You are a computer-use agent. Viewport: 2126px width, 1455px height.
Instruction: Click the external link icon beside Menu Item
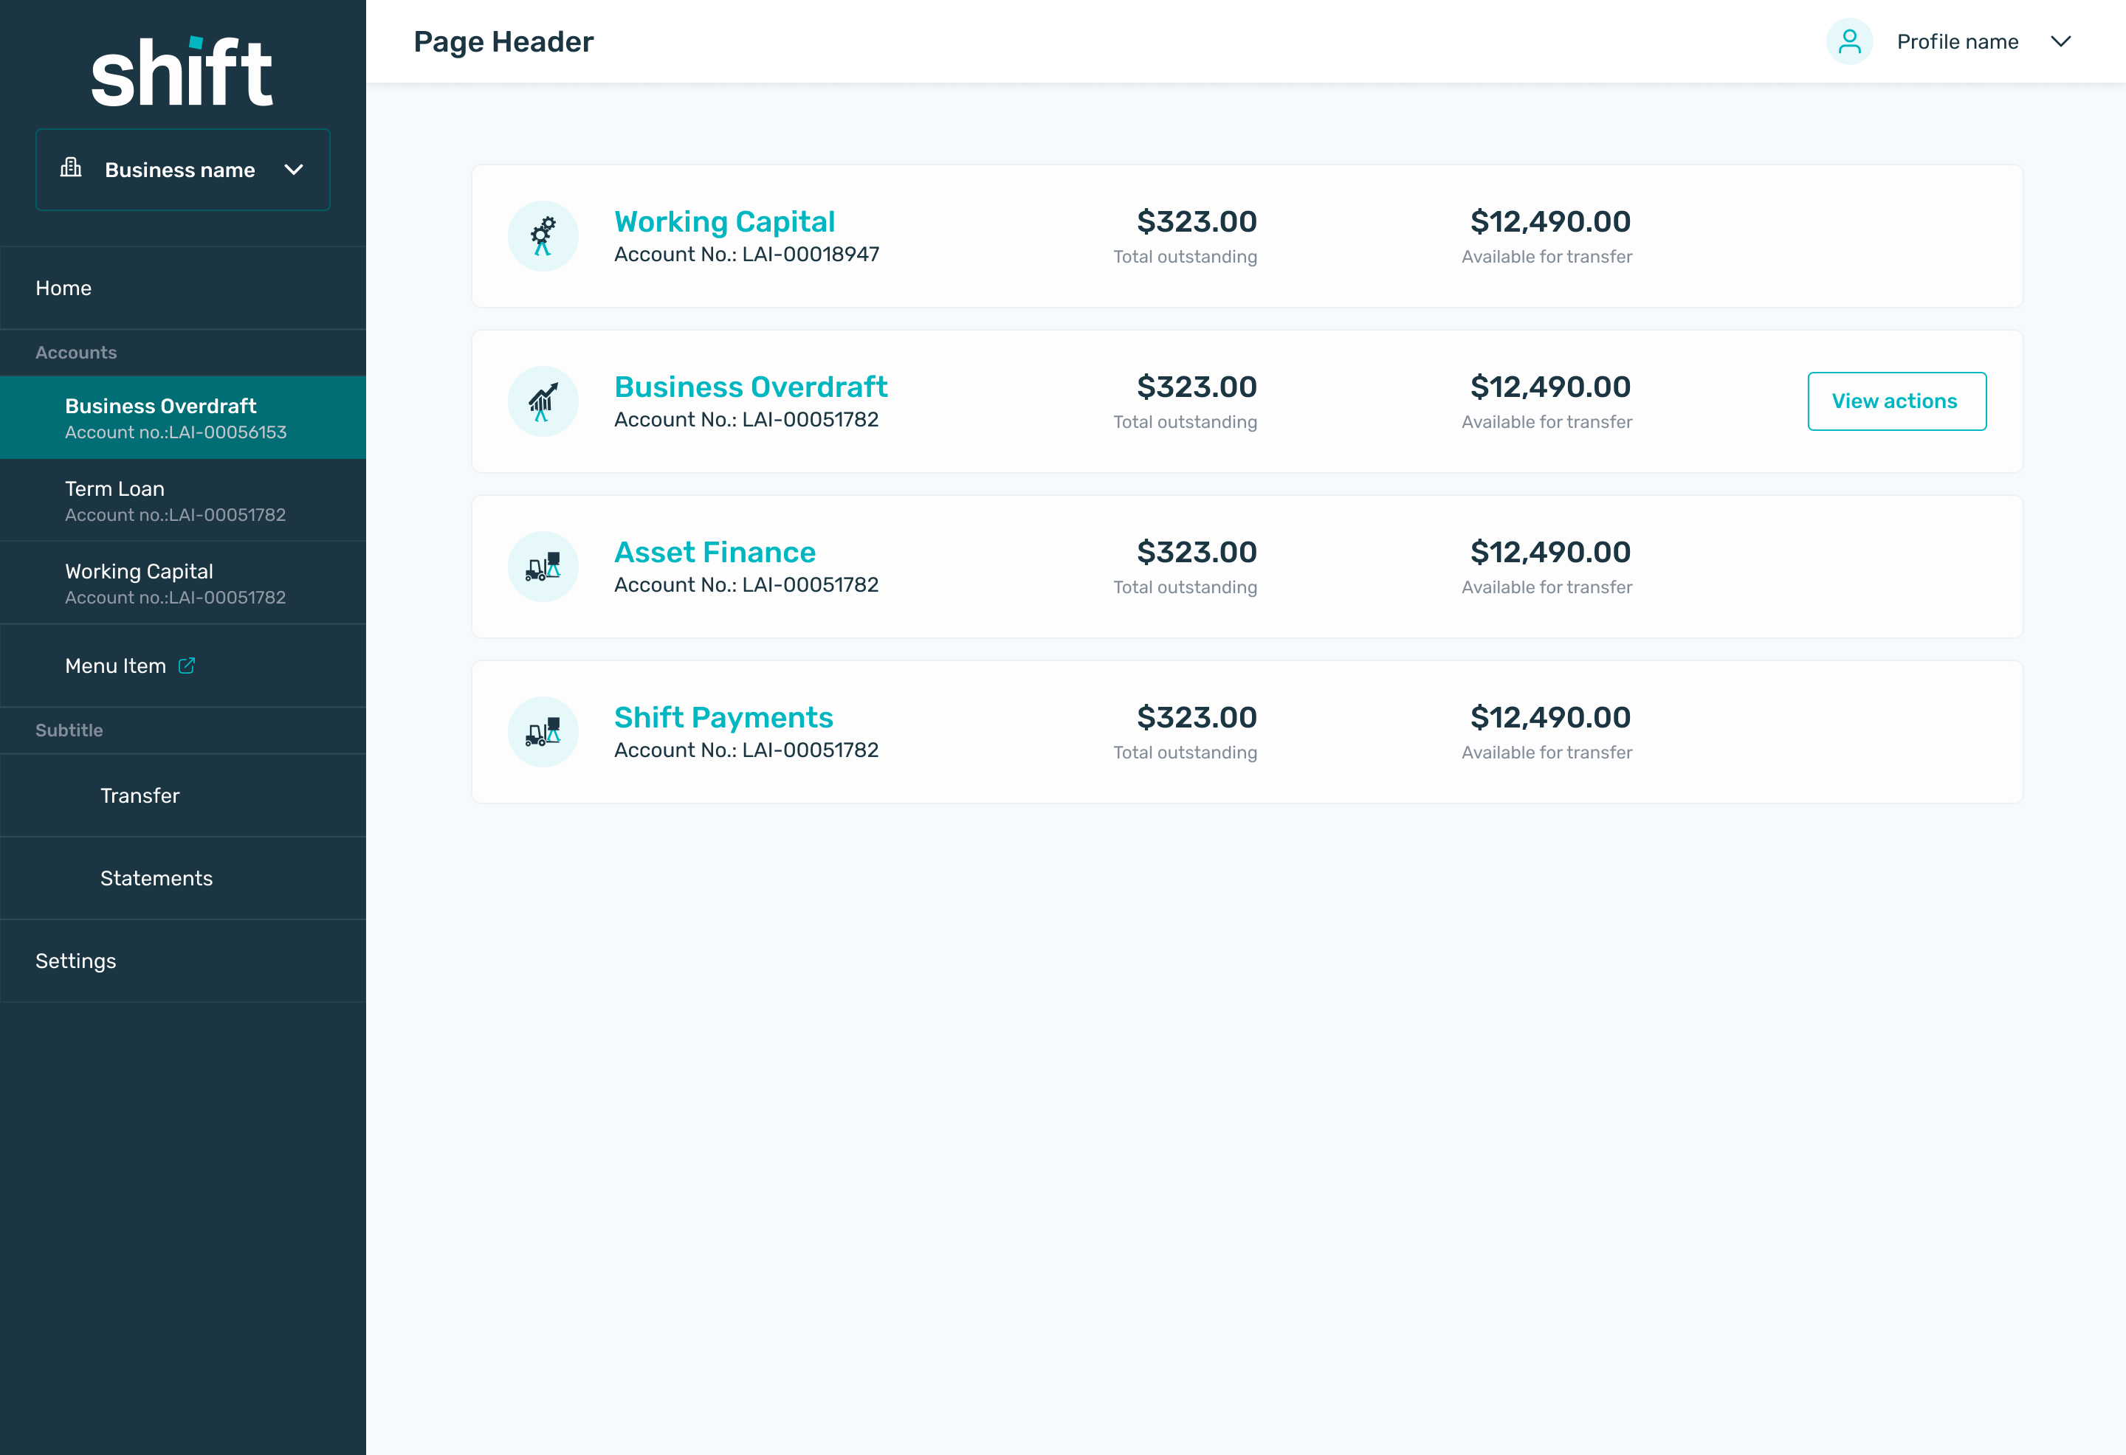(187, 666)
